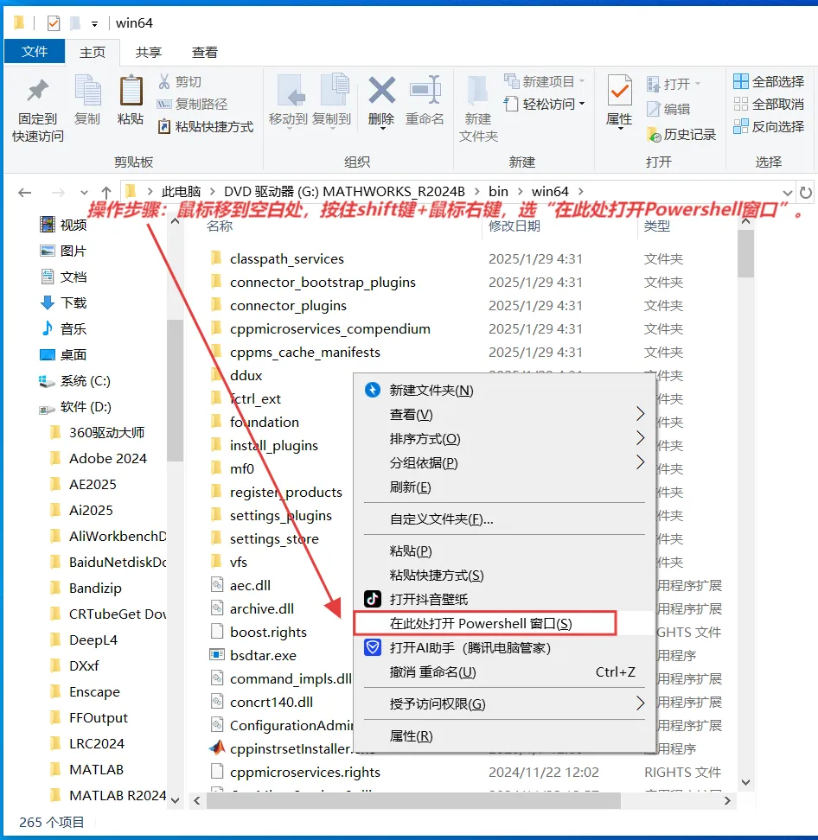The image size is (818, 840).
Task: Open recent locations dropdown next to Forward
Action: pos(84,193)
